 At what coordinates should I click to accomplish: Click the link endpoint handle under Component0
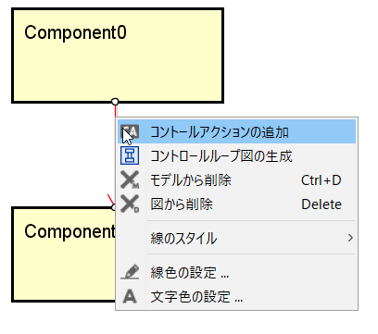(115, 102)
